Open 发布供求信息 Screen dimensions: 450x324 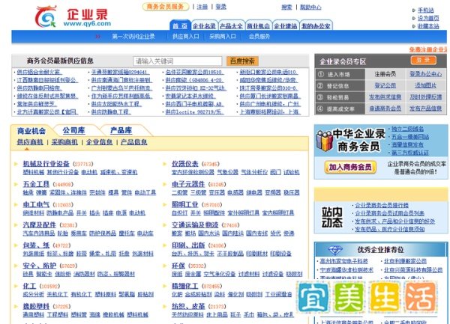click(385, 97)
